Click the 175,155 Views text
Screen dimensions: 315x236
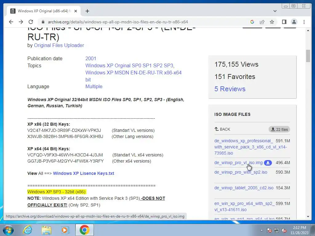click(x=237, y=65)
